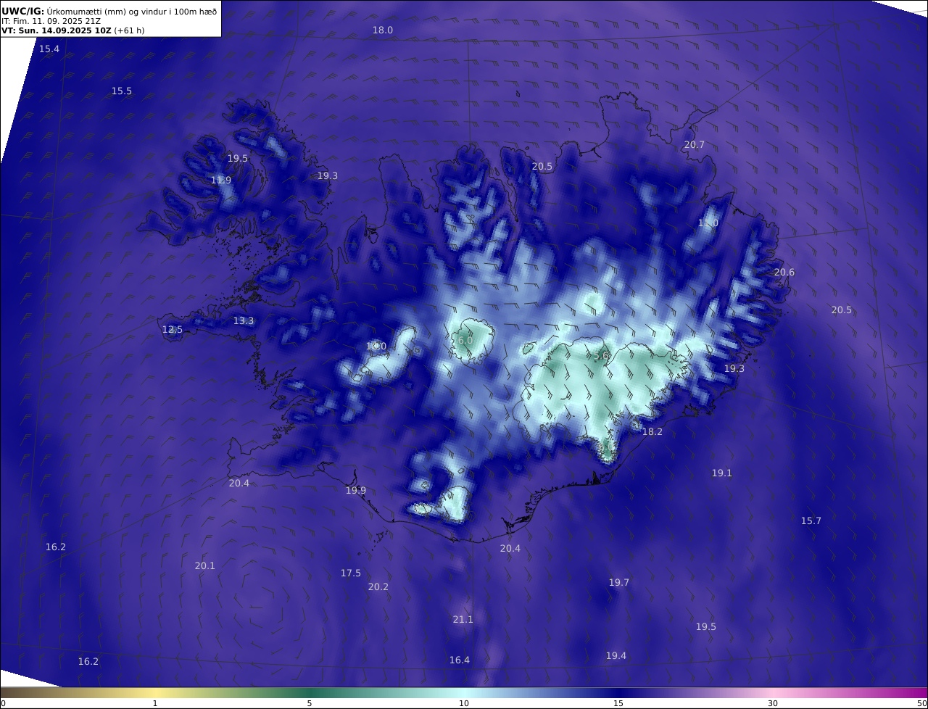Click the 19.7 value label
Viewport: 928px width, 709px height.
(x=619, y=582)
